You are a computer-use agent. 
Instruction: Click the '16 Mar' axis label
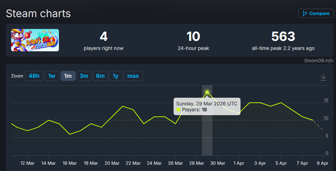[x=70, y=163]
